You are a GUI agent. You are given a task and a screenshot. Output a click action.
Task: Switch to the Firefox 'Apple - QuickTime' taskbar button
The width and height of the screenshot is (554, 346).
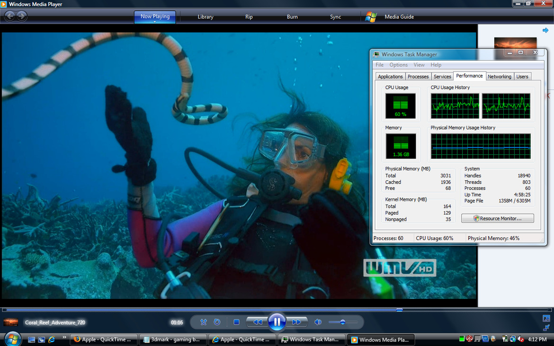point(103,340)
